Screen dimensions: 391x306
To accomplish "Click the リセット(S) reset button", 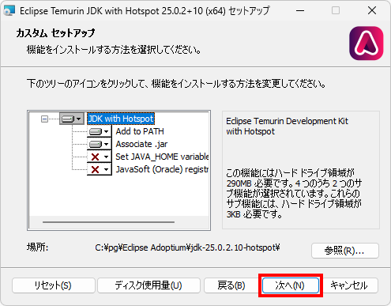I will [54, 285].
